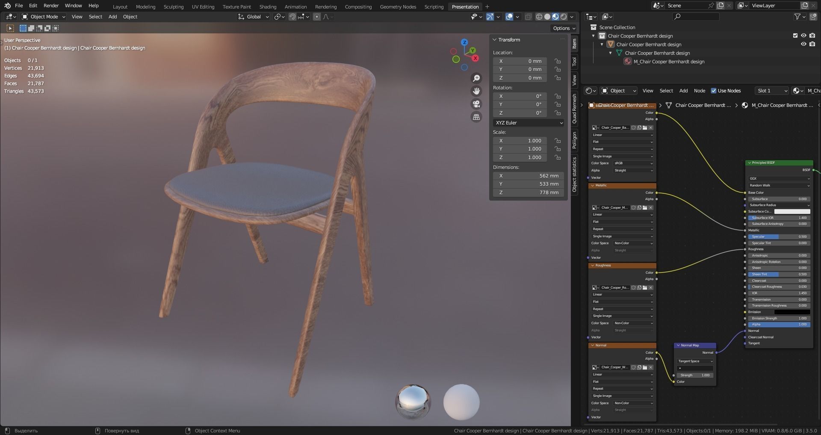Open the Window menu
Viewport: 821px width, 435px height.
coord(73,6)
